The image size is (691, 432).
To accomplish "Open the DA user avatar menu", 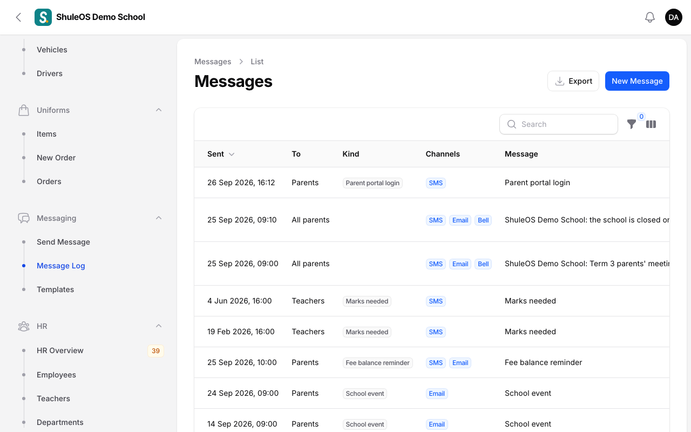I will 674,17.
